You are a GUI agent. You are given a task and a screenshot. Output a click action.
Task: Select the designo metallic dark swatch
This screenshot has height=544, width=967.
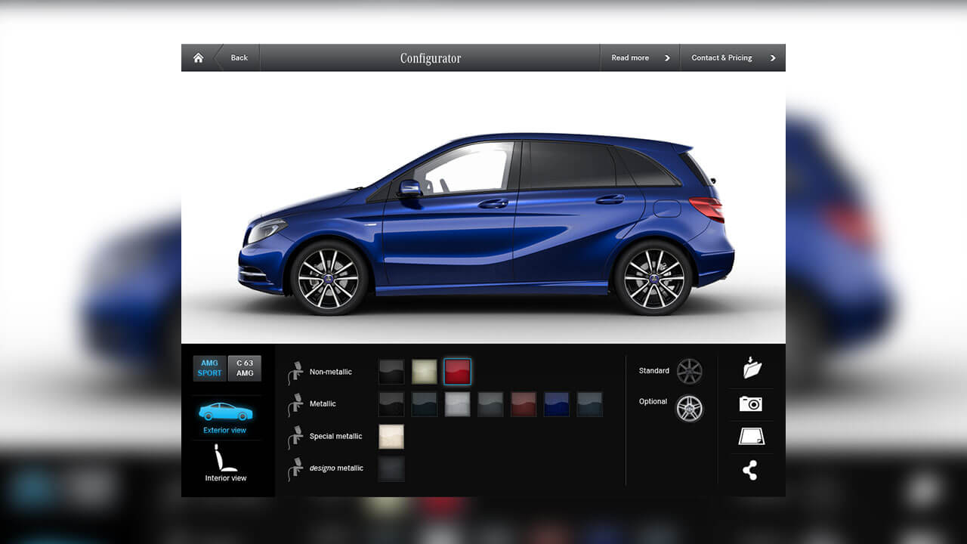pos(391,468)
